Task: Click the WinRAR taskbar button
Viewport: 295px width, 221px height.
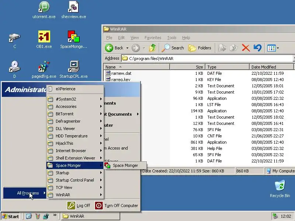Action: tap(90, 216)
